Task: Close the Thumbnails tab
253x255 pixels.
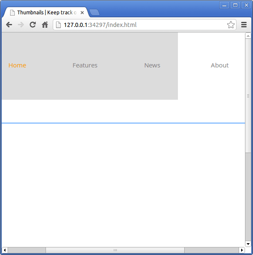Action: 82,13
